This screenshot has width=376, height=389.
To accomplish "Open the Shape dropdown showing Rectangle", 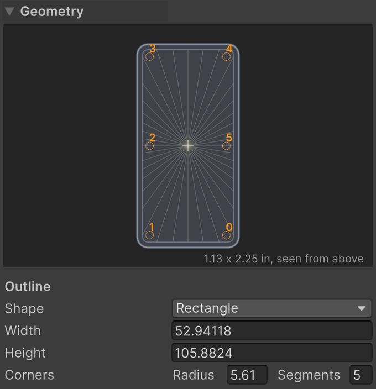I will (272, 308).
